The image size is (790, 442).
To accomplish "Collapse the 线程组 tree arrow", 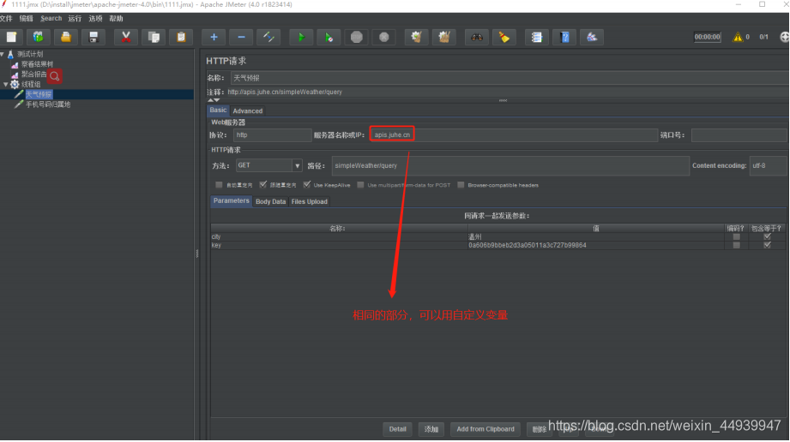I will click(x=5, y=84).
